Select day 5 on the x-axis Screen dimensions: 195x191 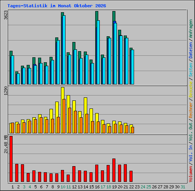point(35,187)
